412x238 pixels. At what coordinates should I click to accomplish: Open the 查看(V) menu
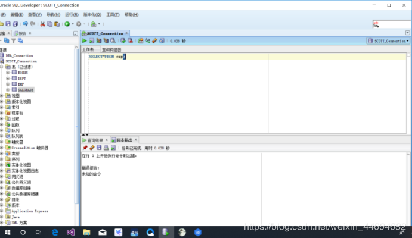pyautogui.click(x=35, y=15)
